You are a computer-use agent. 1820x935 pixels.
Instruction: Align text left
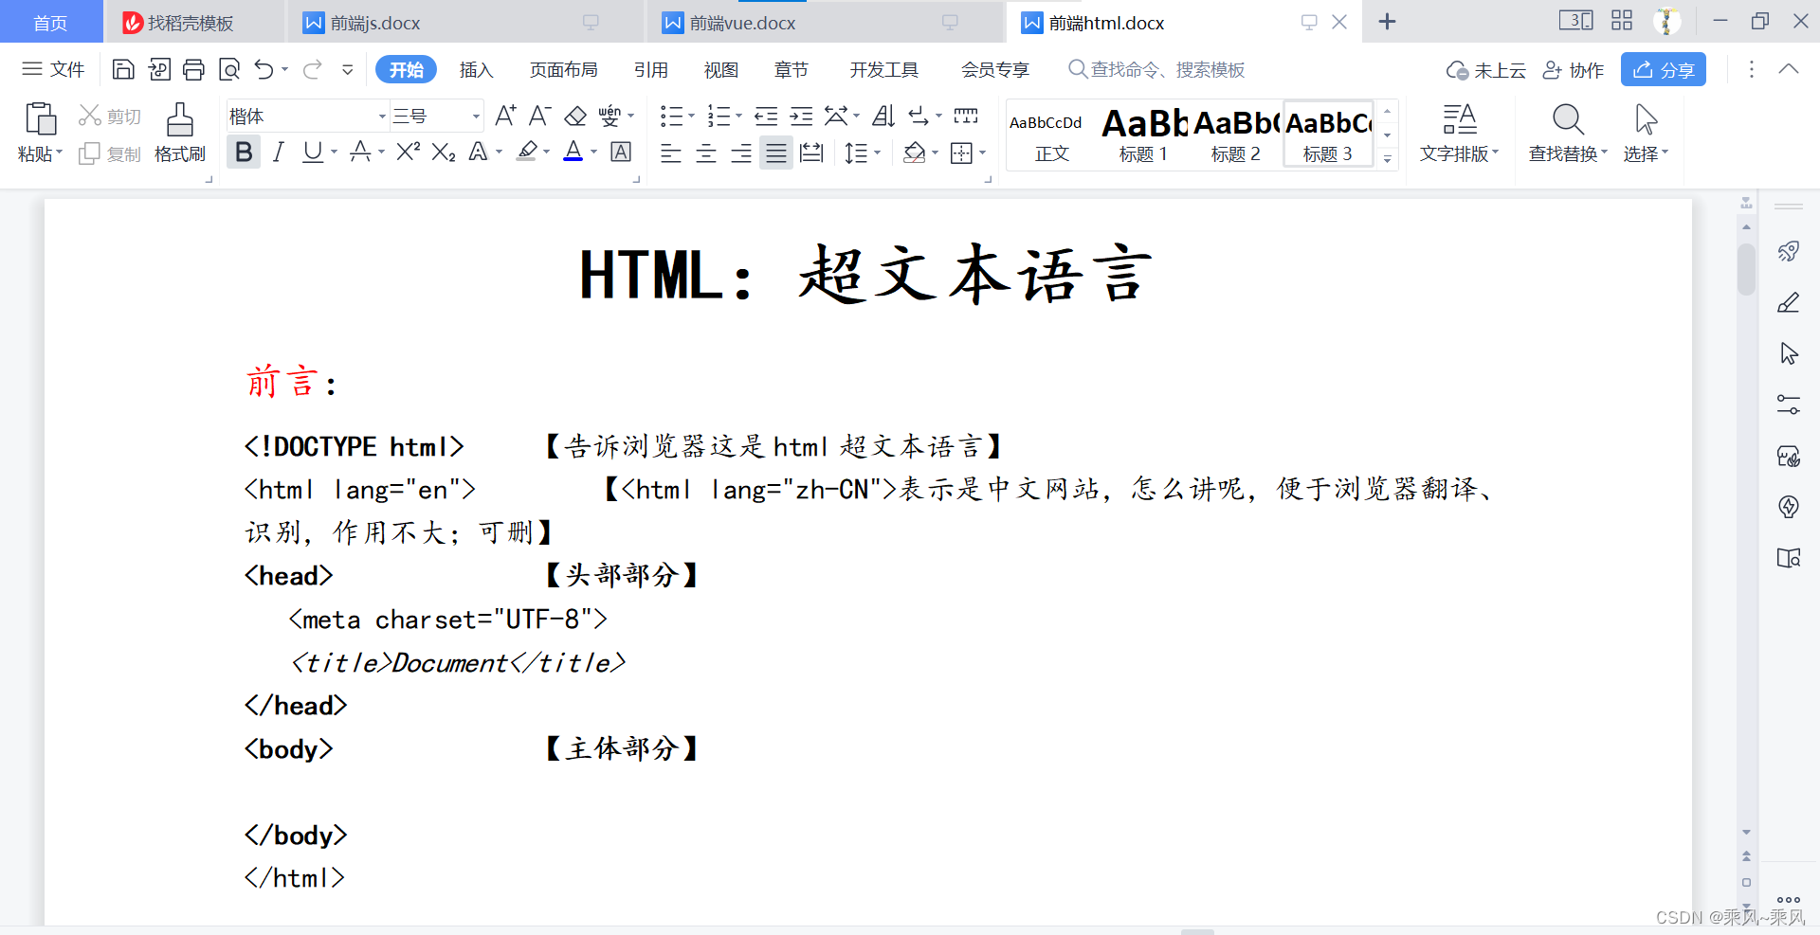click(671, 153)
